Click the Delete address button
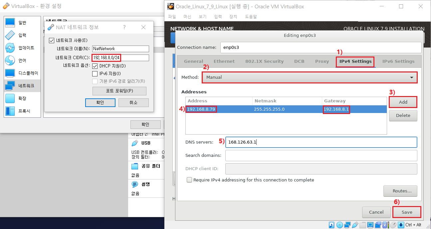 click(x=403, y=115)
